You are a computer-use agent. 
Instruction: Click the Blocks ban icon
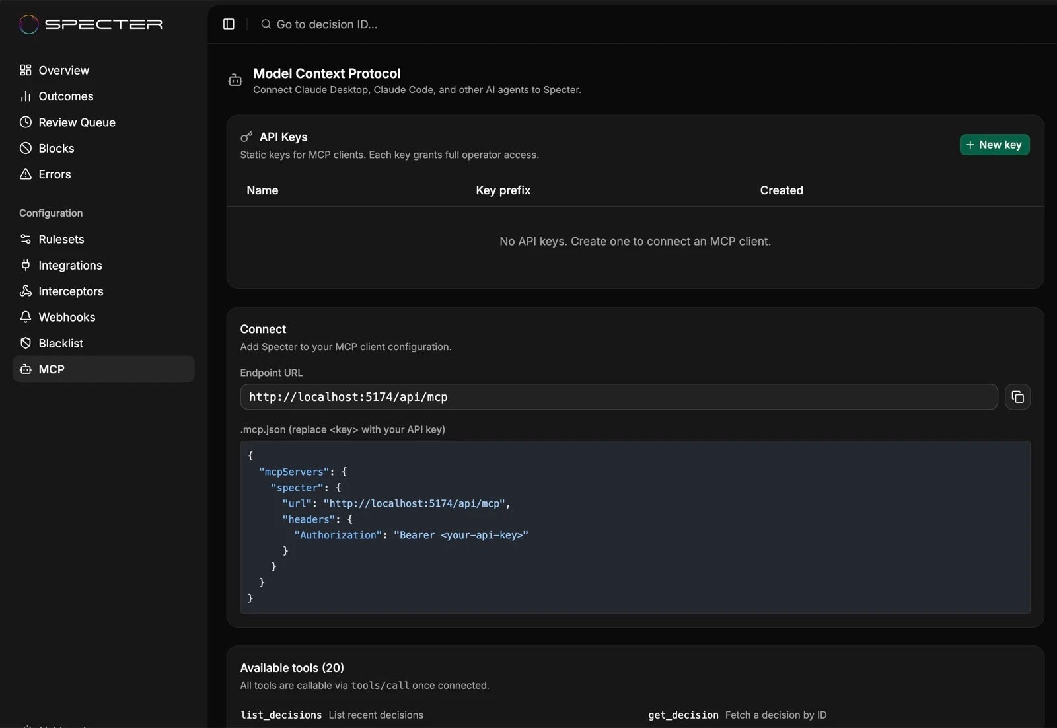[x=26, y=148]
